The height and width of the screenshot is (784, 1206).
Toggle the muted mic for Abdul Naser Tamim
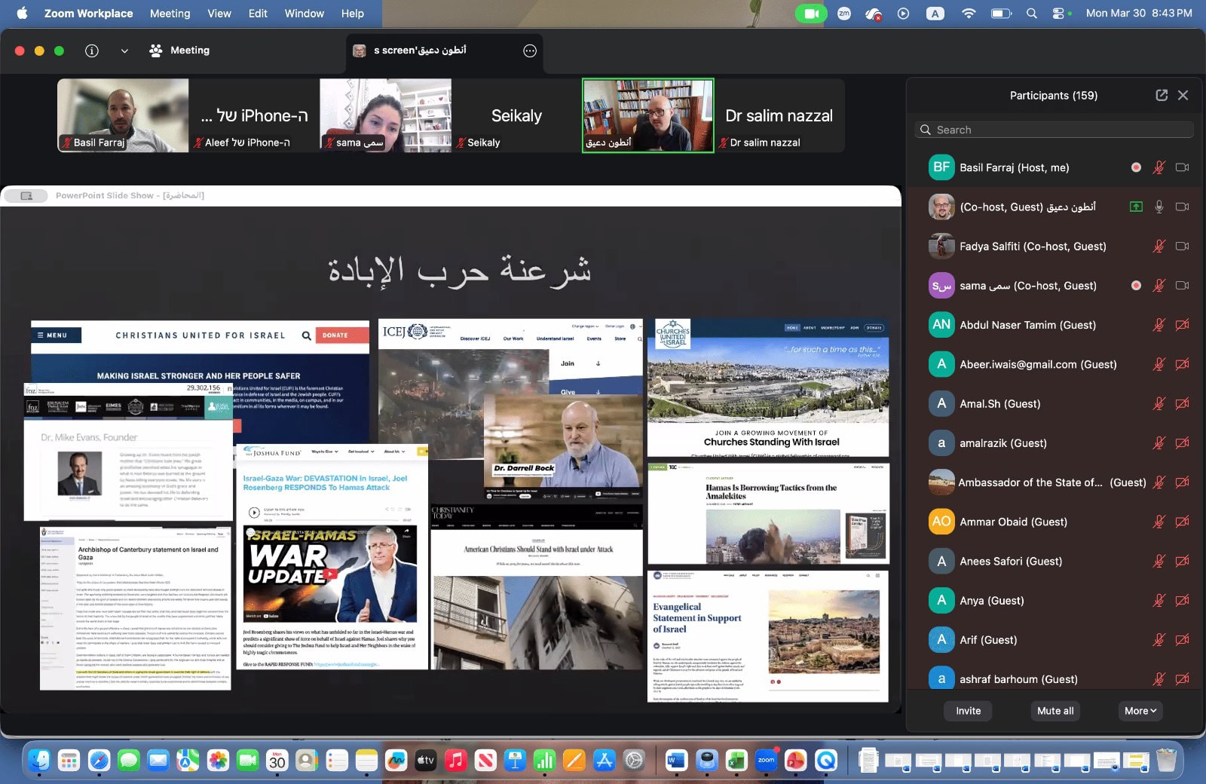pyautogui.click(x=1159, y=324)
